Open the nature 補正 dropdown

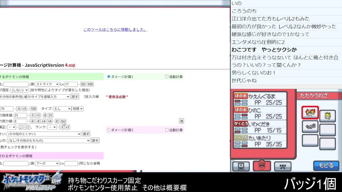tap(11, 127)
